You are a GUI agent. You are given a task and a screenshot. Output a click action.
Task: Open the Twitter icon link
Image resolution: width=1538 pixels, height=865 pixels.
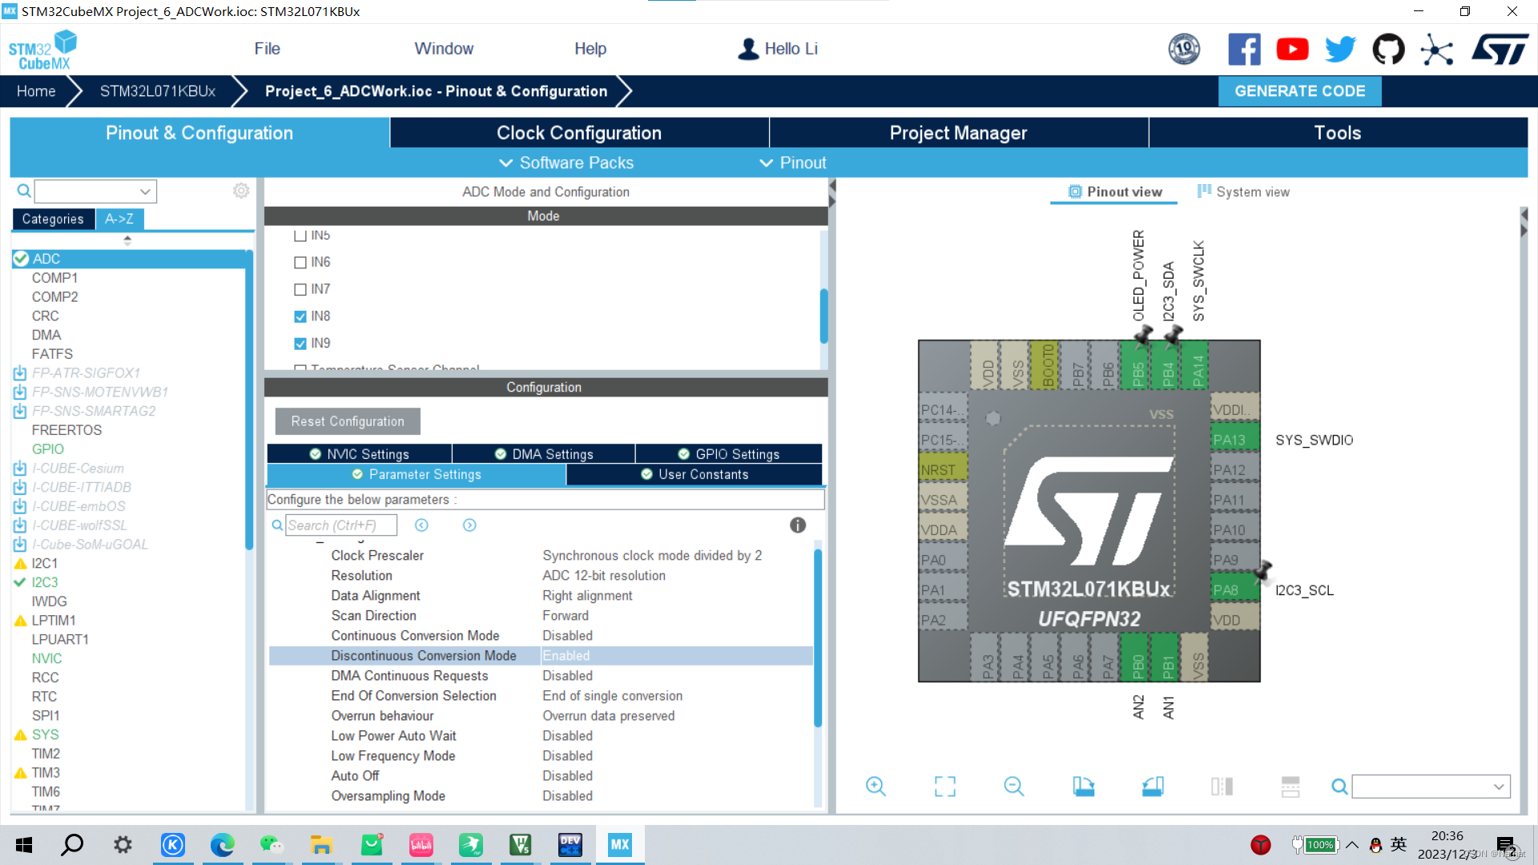[1340, 50]
